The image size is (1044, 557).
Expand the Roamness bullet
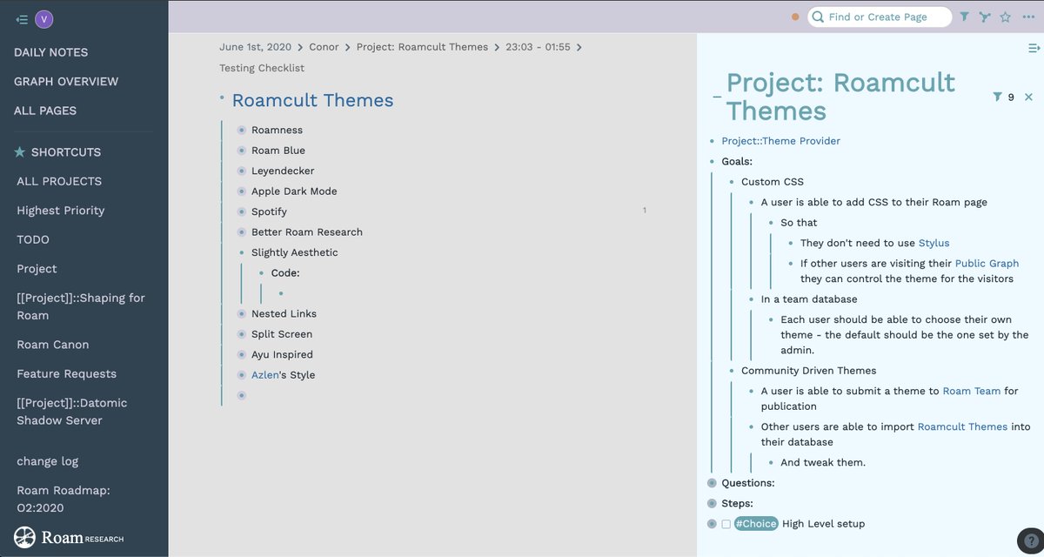pos(242,130)
